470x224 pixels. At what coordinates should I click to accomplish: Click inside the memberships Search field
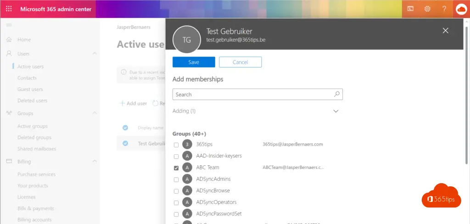257,94
